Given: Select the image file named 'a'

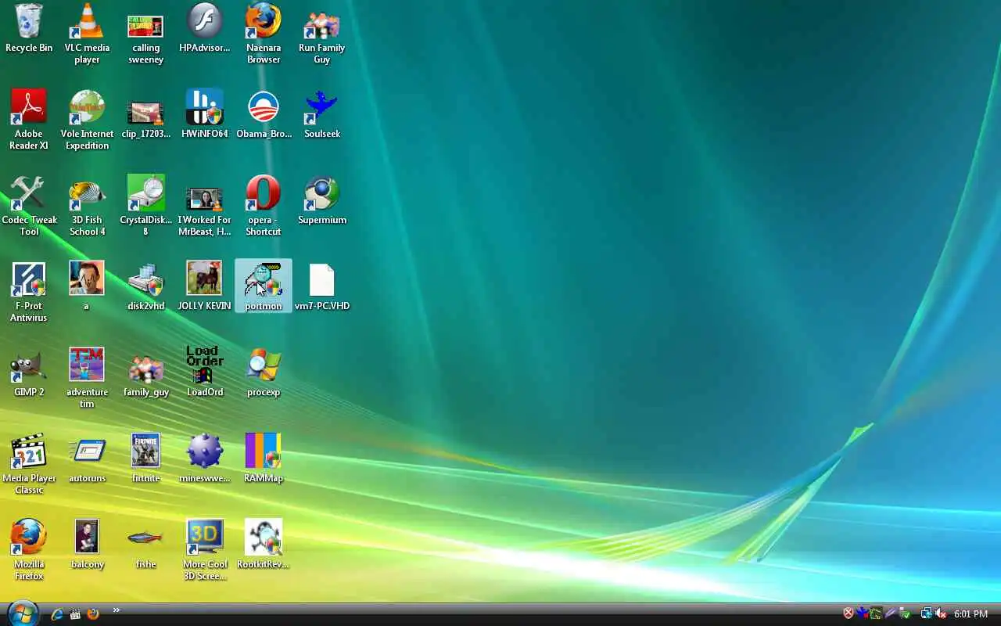Looking at the screenshot, I should pyautogui.click(x=87, y=286).
